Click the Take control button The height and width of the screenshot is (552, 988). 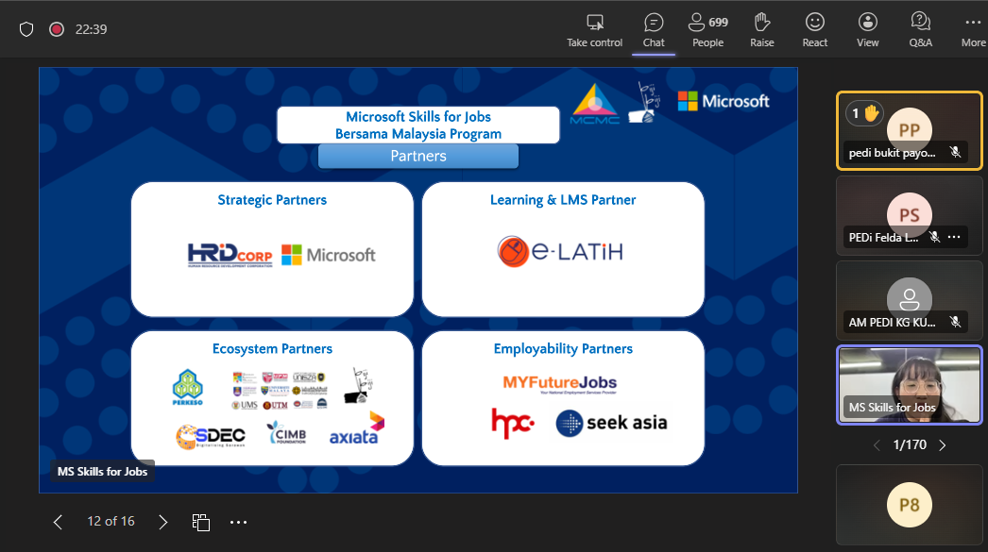point(594,29)
